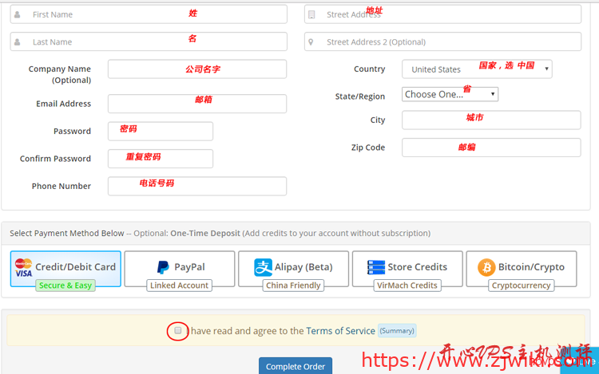Check the agree to Terms of Service box
This screenshot has width=599, height=374.
[x=178, y=330]
